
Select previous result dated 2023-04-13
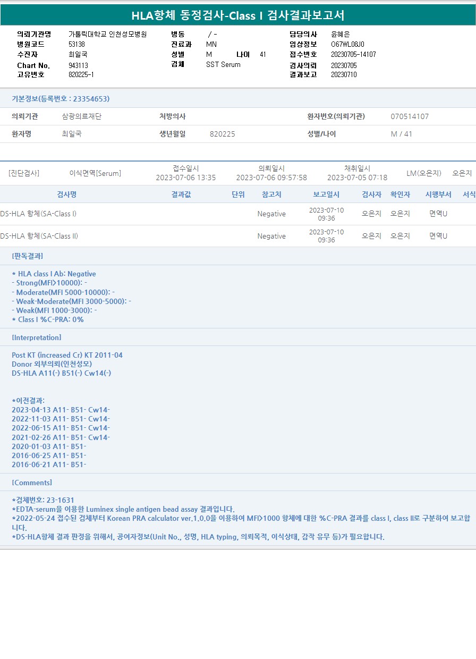[x=61, y=410]
